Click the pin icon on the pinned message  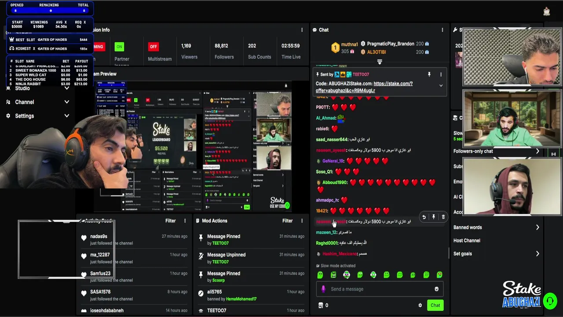[429, 74]
